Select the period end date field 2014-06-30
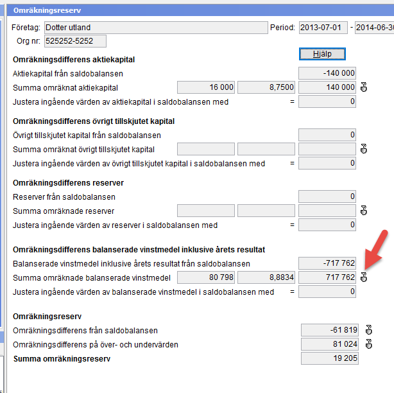The image size is (394, 393). [x=374, y=28]
